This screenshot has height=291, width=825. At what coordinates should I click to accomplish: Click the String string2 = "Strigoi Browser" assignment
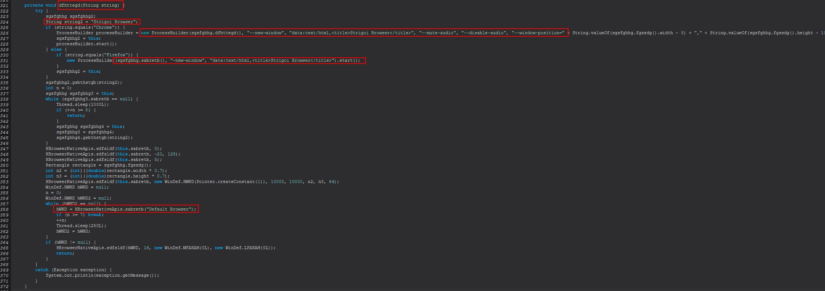tap(92, 22)
